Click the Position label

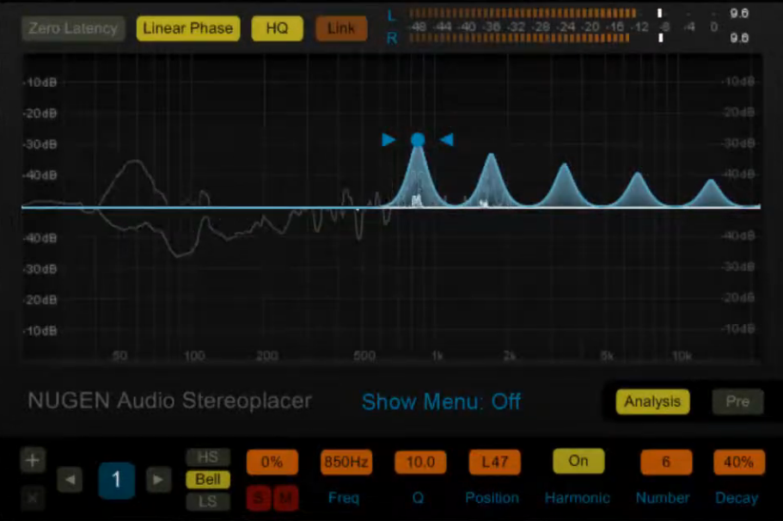(492, 498)
